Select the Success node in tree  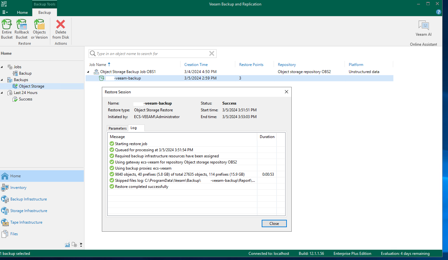coord(25,99)
